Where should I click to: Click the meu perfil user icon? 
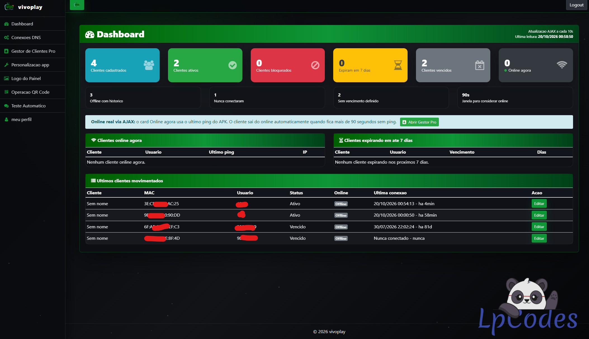click(x=6, y=120)
